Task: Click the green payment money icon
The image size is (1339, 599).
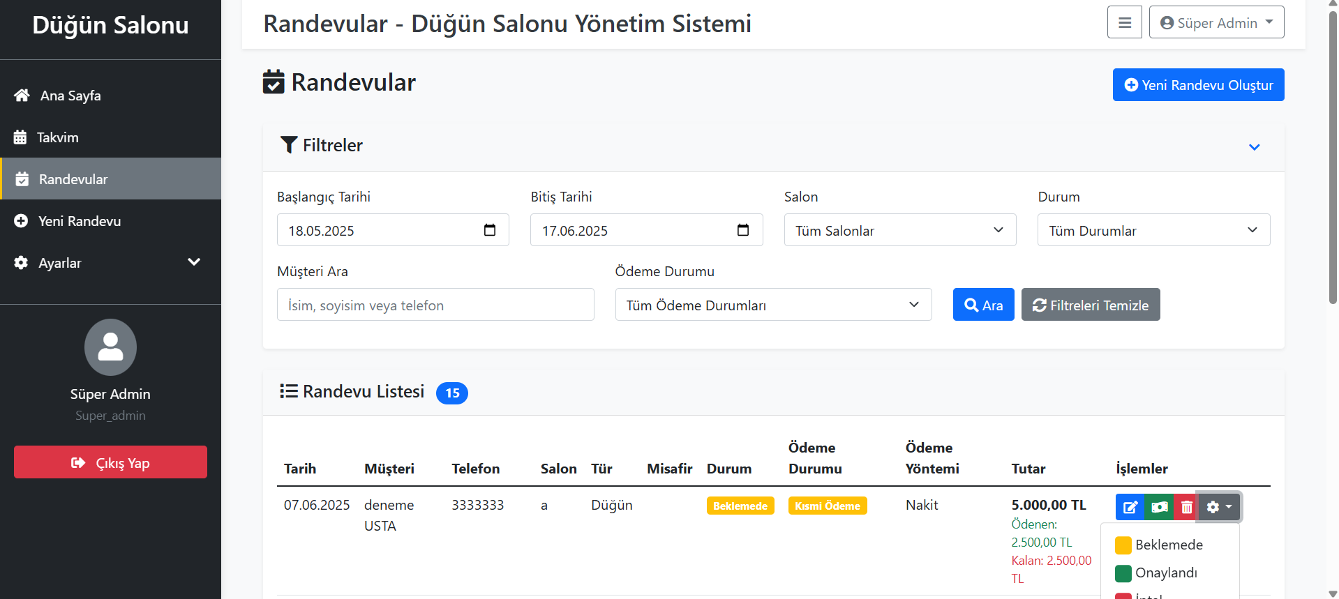Action: (x=1159, y=507)
